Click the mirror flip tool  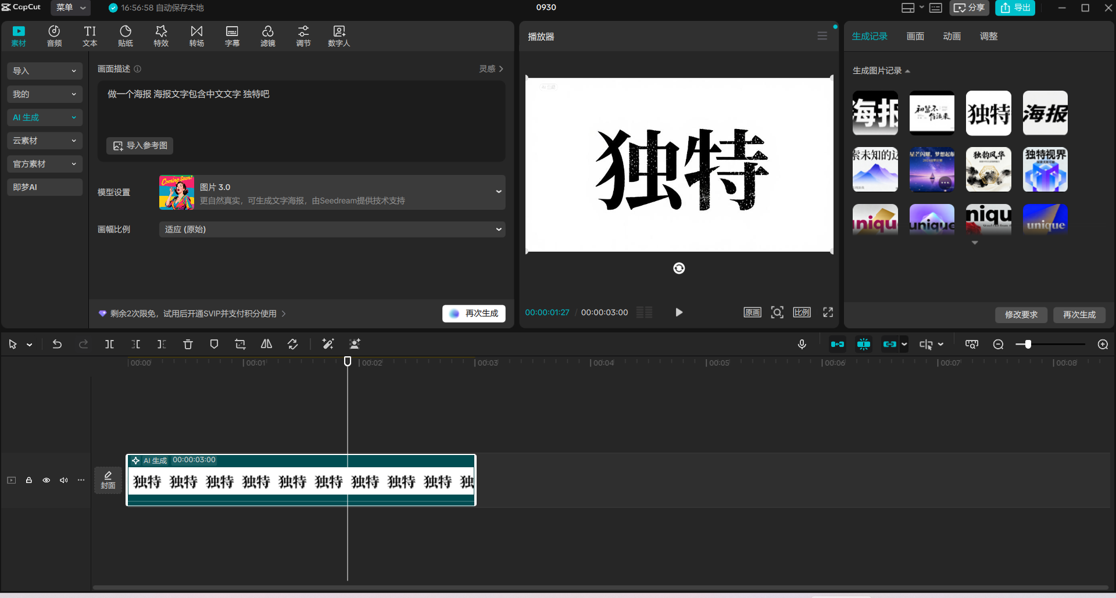266,344
